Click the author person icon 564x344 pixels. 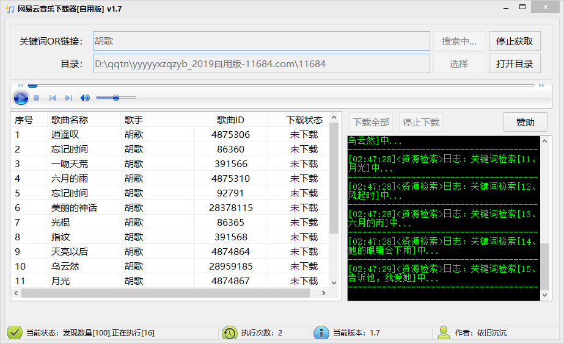(444, 333)
